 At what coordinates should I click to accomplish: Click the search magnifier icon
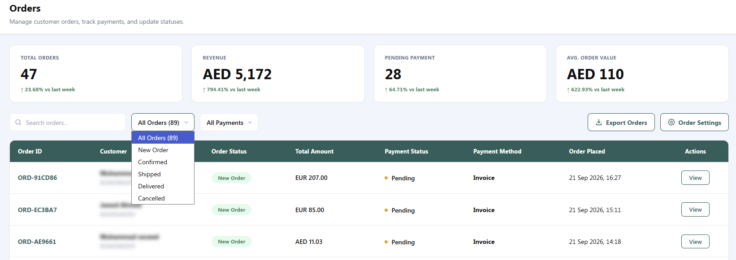pyautogui.click(x=18, y=122)
